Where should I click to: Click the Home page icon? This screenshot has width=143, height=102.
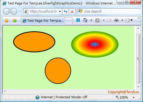(x=85, y=20)
